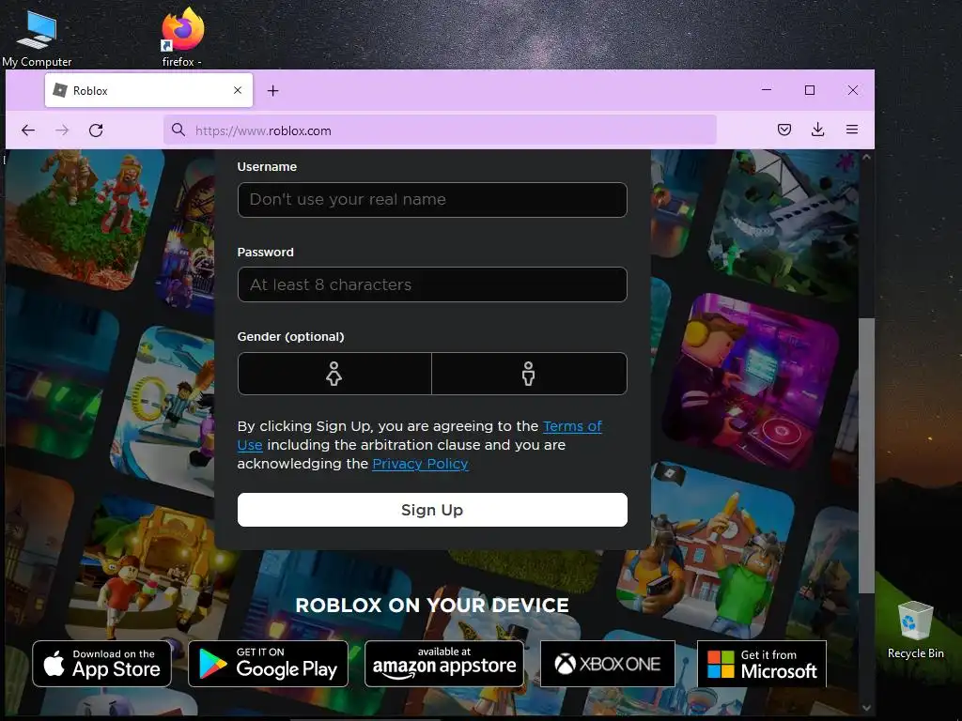Viewport: 962px width, 721px height.
Task: Focus the URL address bar
Action: pyautogui.click(x=440, y=130)
